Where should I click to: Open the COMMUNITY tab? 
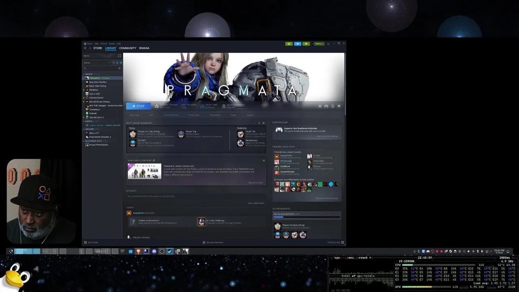[x=128, y=48]
